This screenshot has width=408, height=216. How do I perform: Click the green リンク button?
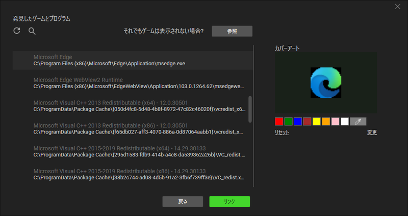229,201
